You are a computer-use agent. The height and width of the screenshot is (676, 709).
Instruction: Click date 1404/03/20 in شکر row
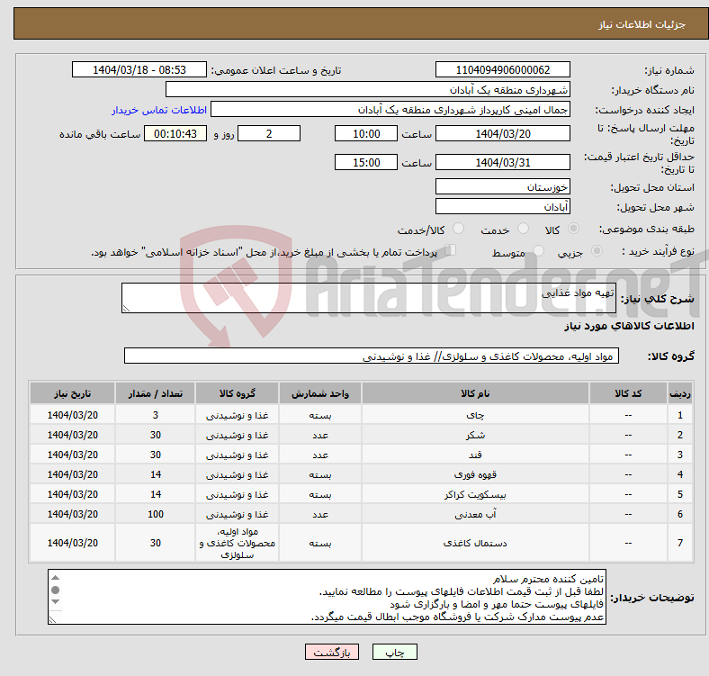coord(72,435)
